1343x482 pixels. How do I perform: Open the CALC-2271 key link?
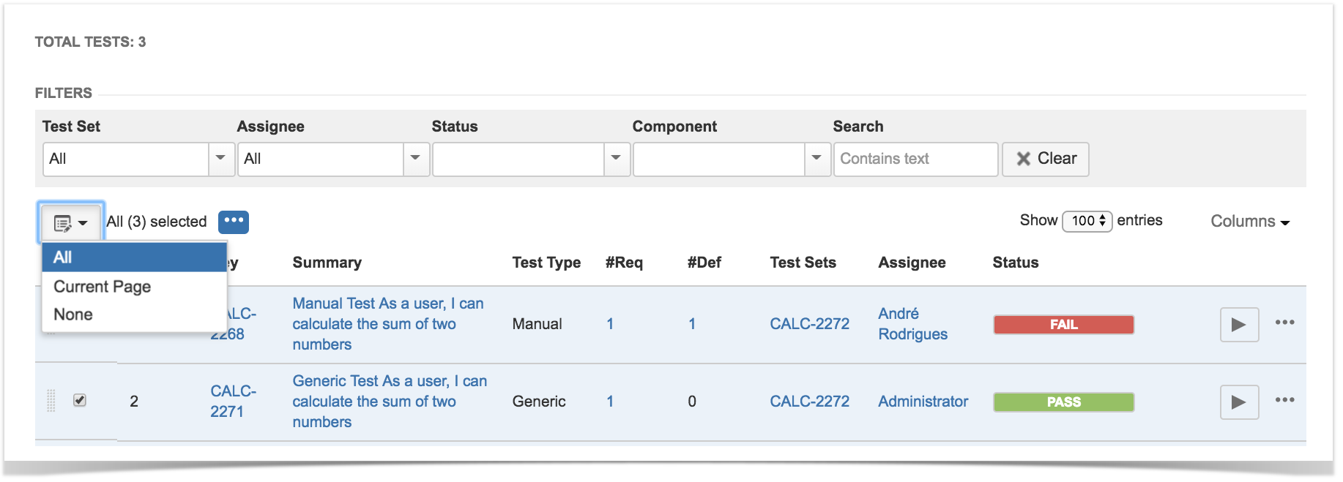point(233,402)
